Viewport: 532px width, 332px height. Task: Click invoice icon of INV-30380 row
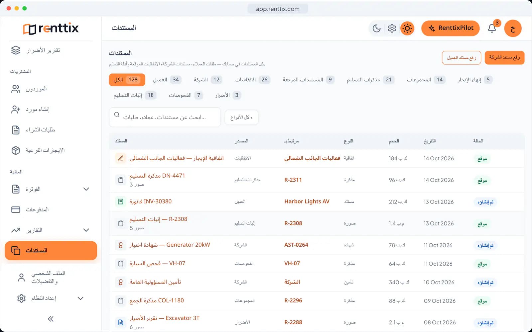point(121,202)
